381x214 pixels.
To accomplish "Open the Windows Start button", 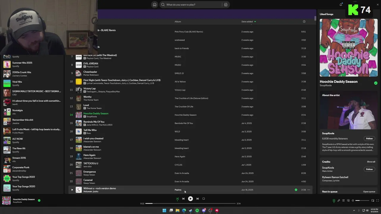I will pos(164,210).
